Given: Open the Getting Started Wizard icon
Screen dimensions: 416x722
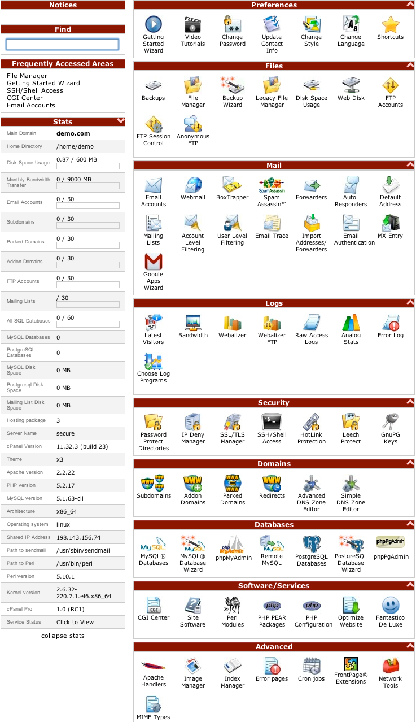Looking at the screenshot, I should click(153, 24).
